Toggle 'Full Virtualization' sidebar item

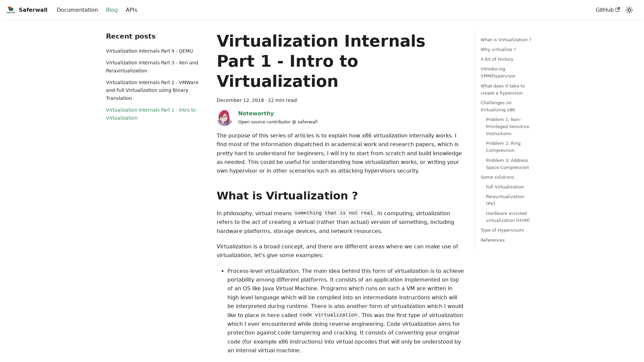pyautogui.click(x=505, y=186)
